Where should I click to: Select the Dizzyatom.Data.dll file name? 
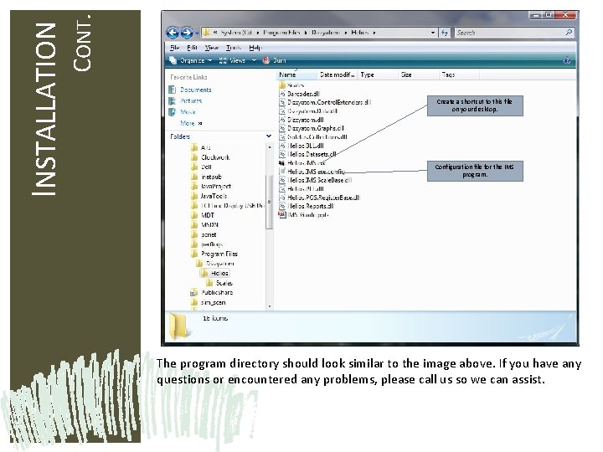coord(312,111)
